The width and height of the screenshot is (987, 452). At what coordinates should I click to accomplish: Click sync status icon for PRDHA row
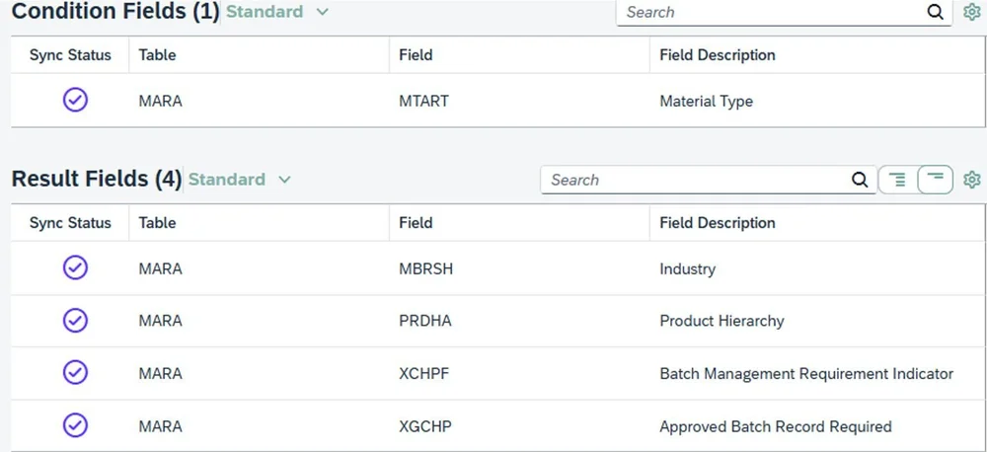75,320
